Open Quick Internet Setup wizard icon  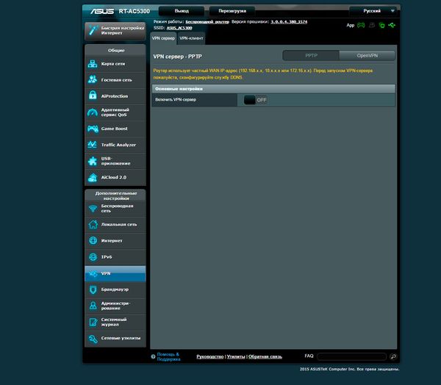pyautogui.click(x=93, y=30)
